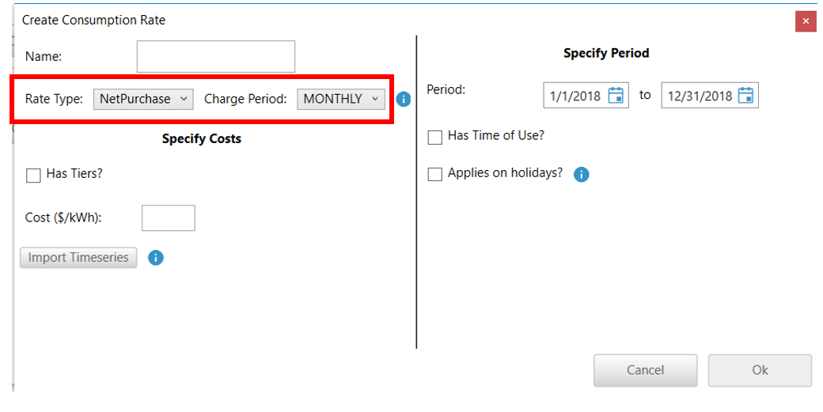Open the calendar picker for the start date
Screen dimensions: 823x412
616,96
